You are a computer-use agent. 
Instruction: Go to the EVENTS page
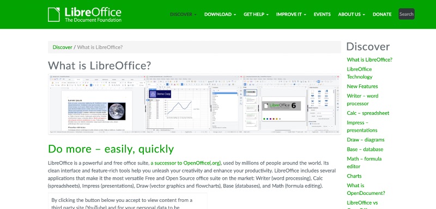point(322,15)
